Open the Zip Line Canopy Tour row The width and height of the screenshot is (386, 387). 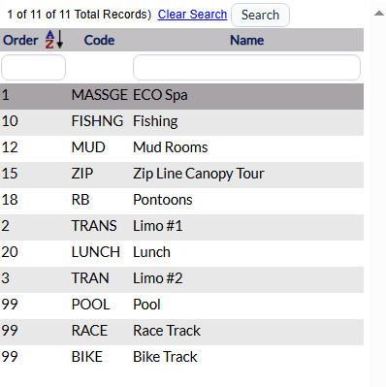click(181, 175)
